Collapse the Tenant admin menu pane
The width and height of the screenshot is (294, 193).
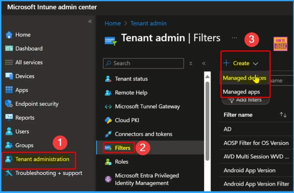pos(204,63)
